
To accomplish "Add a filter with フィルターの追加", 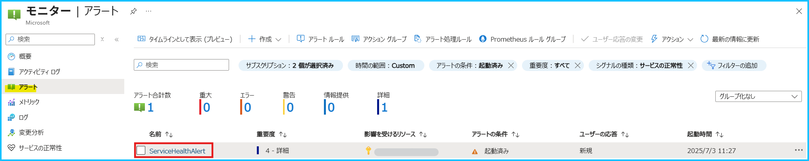I will [734, 65].
